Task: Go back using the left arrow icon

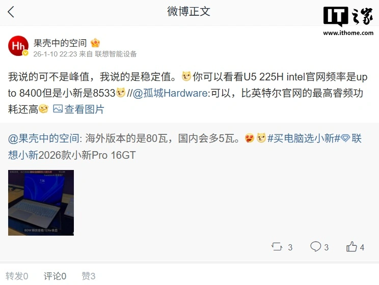Action: (x=11, y=12)
